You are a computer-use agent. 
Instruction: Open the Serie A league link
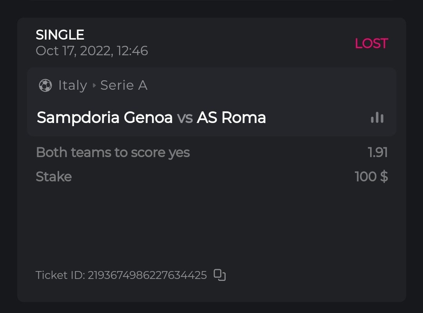point(124,85)
